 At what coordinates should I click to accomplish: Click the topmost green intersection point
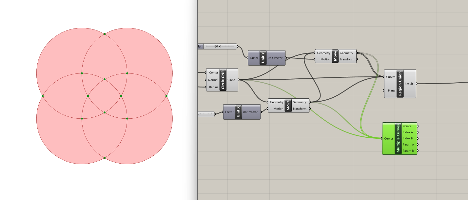tap(105, 34)
